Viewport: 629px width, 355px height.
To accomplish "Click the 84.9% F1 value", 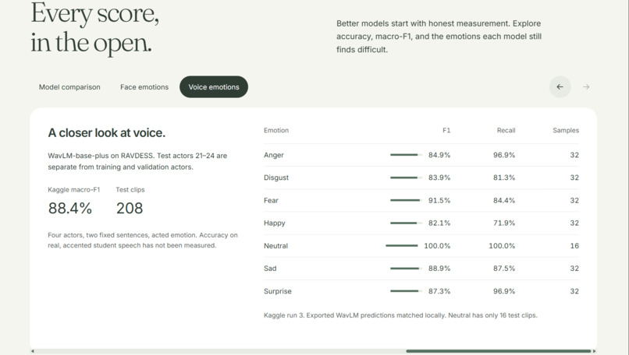I will pos(439,155).
